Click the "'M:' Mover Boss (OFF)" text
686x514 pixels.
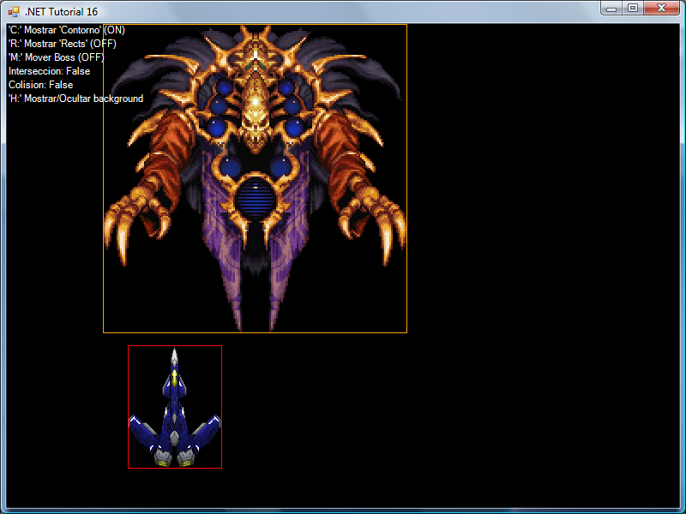click(56, 57)
